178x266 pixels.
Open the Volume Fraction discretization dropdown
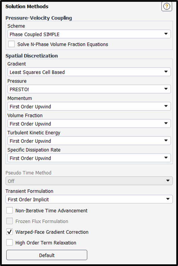[89, 124]
